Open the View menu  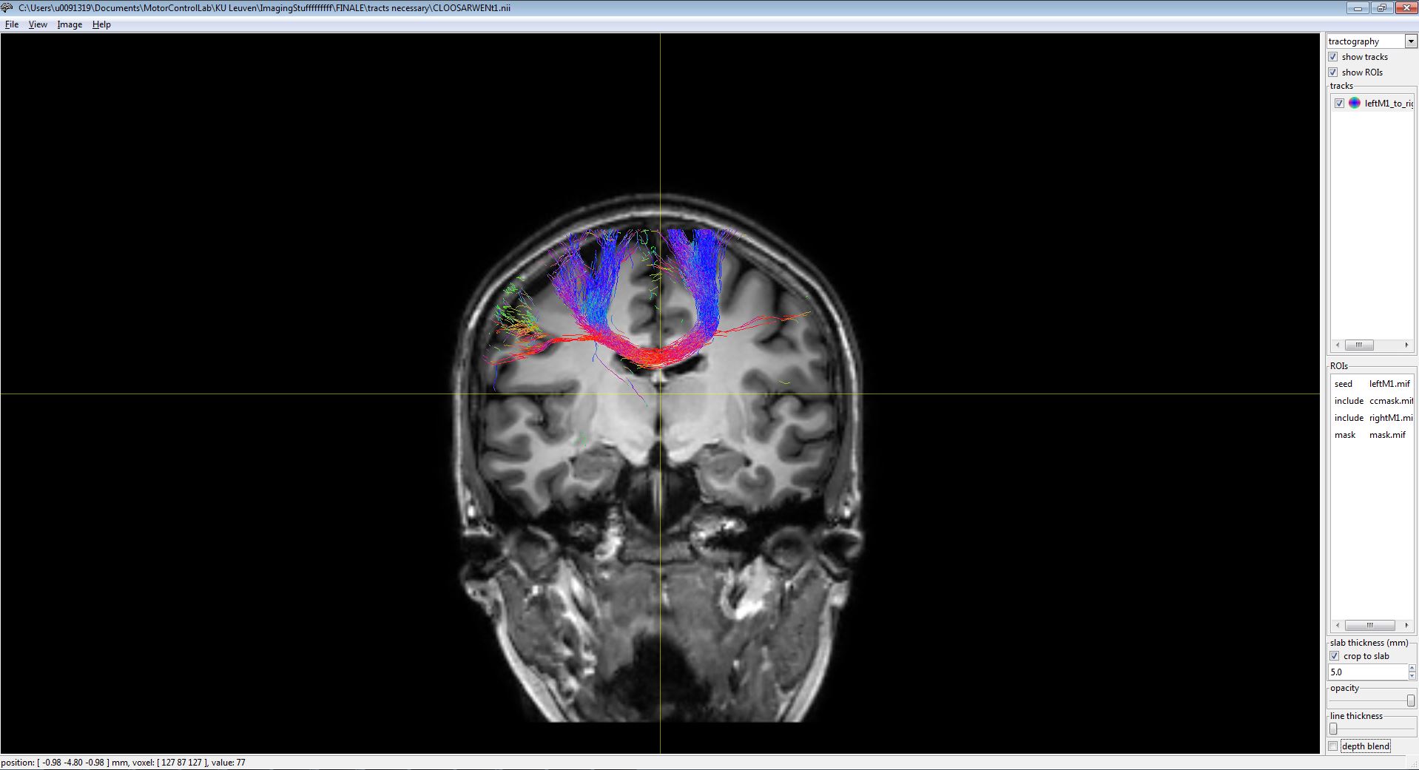38,24
